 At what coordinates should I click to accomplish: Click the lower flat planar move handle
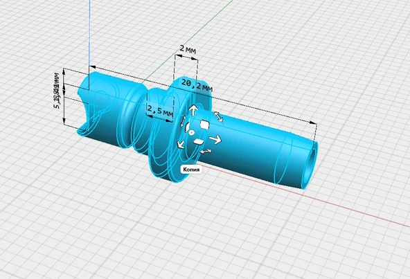(199, 141)
